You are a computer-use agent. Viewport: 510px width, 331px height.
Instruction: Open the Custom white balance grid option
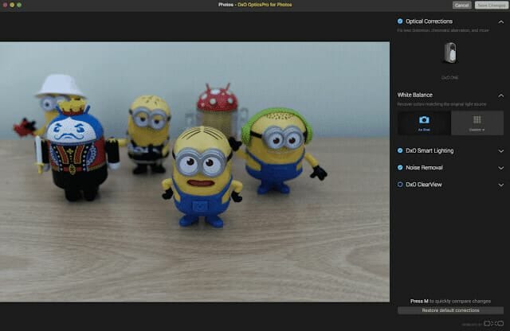point(477,123)
